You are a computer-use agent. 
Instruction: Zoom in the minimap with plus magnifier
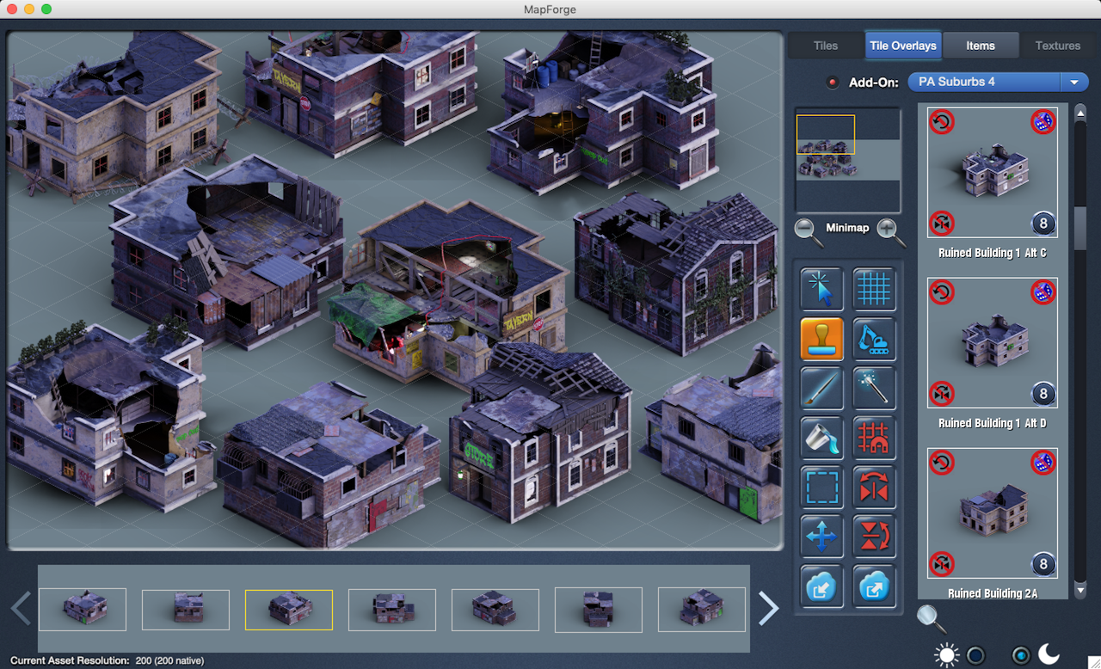889,229
